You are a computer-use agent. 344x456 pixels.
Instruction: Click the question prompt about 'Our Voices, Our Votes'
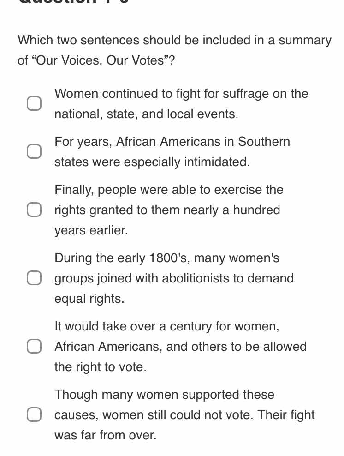click(x=174, y=50)
